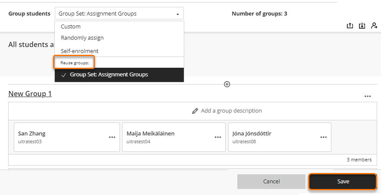Click the New Group 1 title

[30, 94]
